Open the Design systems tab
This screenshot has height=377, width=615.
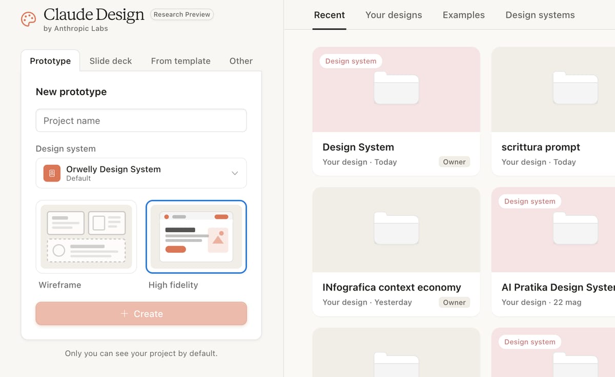[x=540, y=15]
